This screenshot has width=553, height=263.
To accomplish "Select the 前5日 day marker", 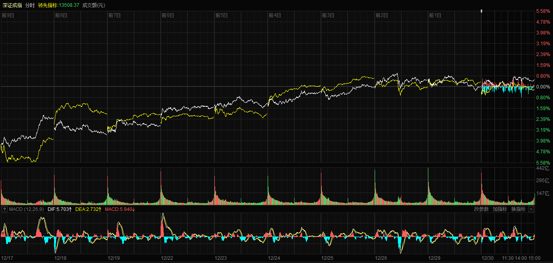I will click(x=221, y=16).
